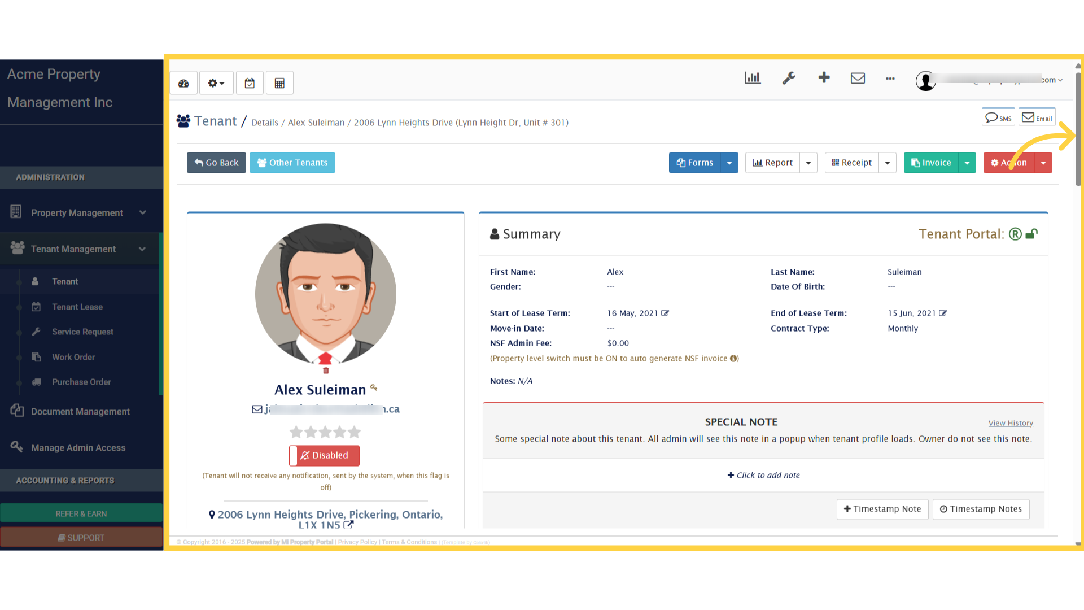Screen dimensions: 1084x610
Task: View Other Tenants
Action: (x=292, y=163)
